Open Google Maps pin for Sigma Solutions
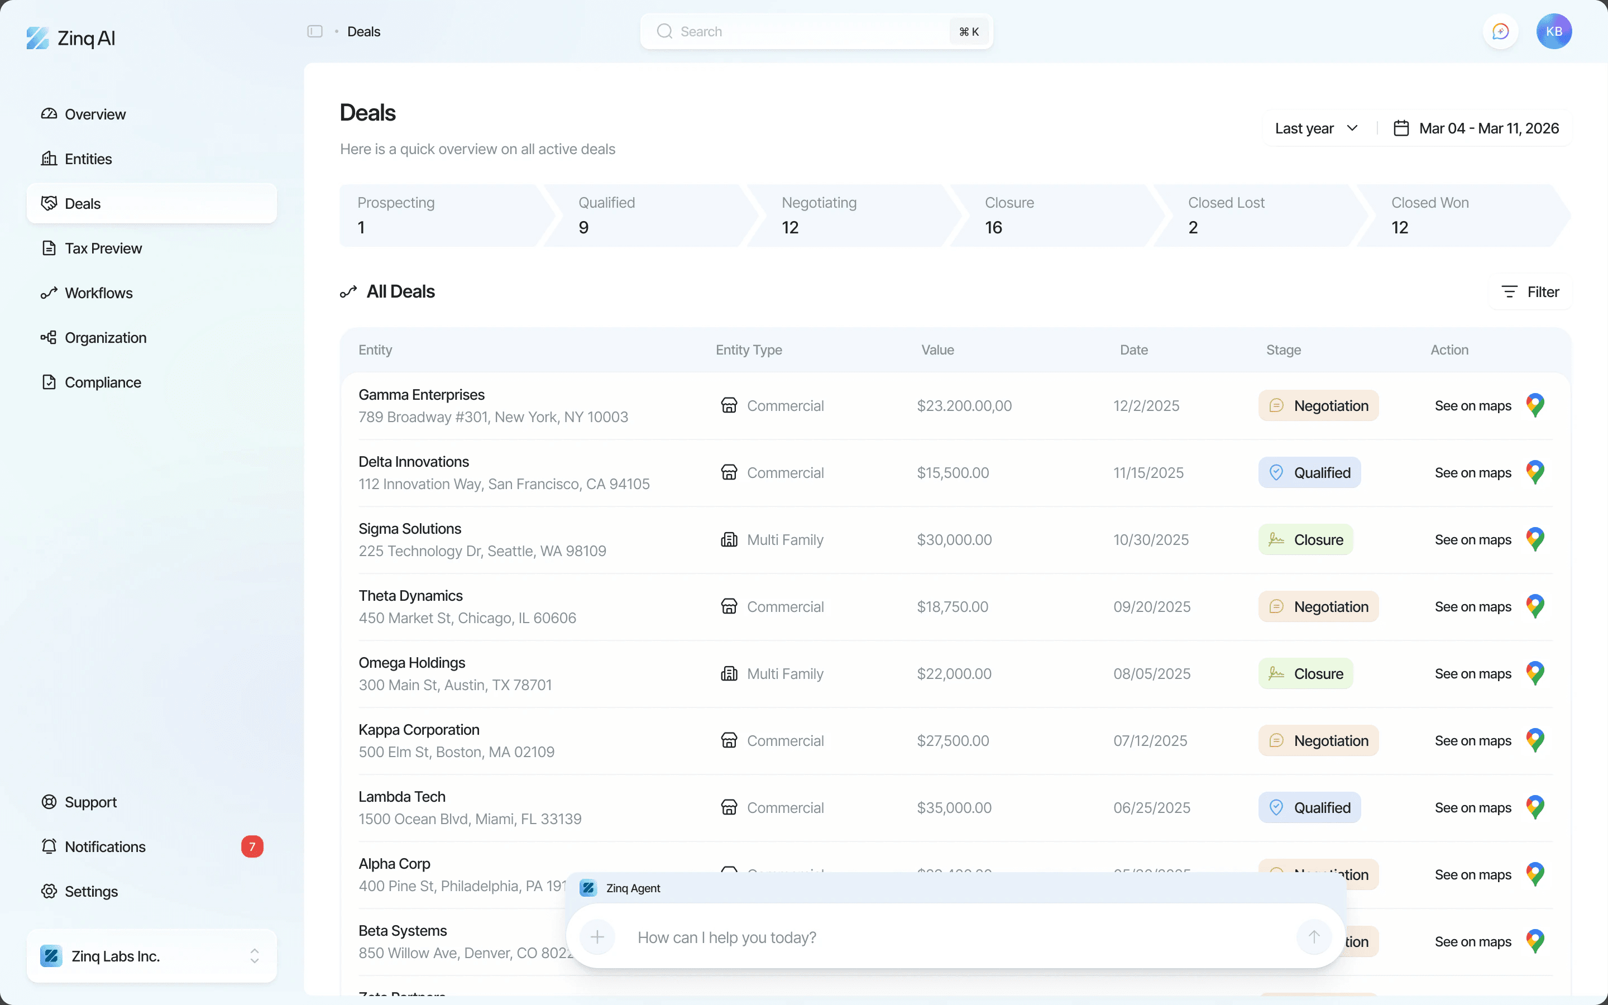 pos(1535,540)
